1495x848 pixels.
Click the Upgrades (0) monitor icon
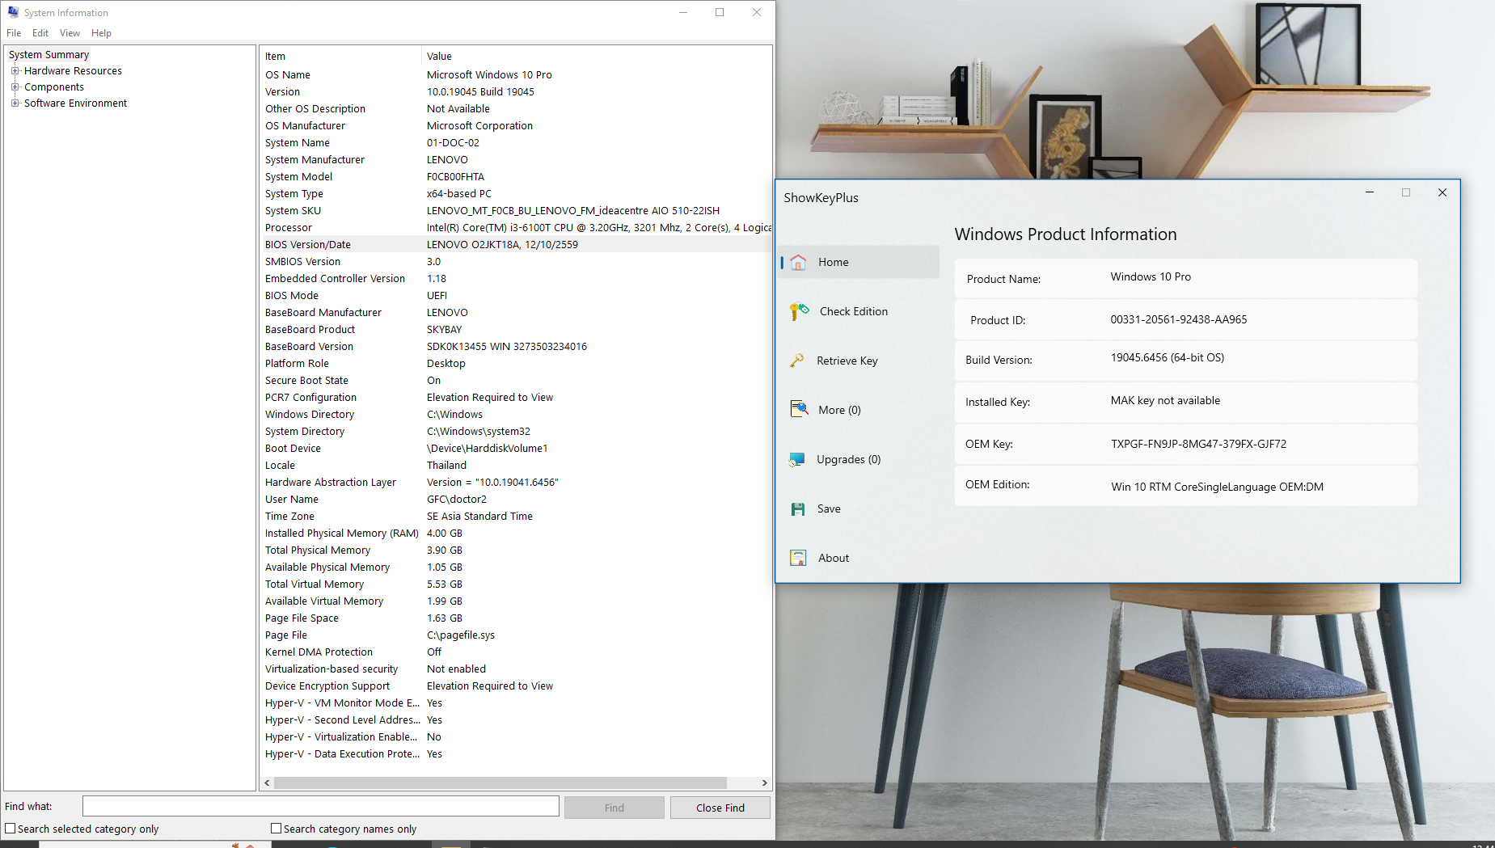click(x=797, y=459)
